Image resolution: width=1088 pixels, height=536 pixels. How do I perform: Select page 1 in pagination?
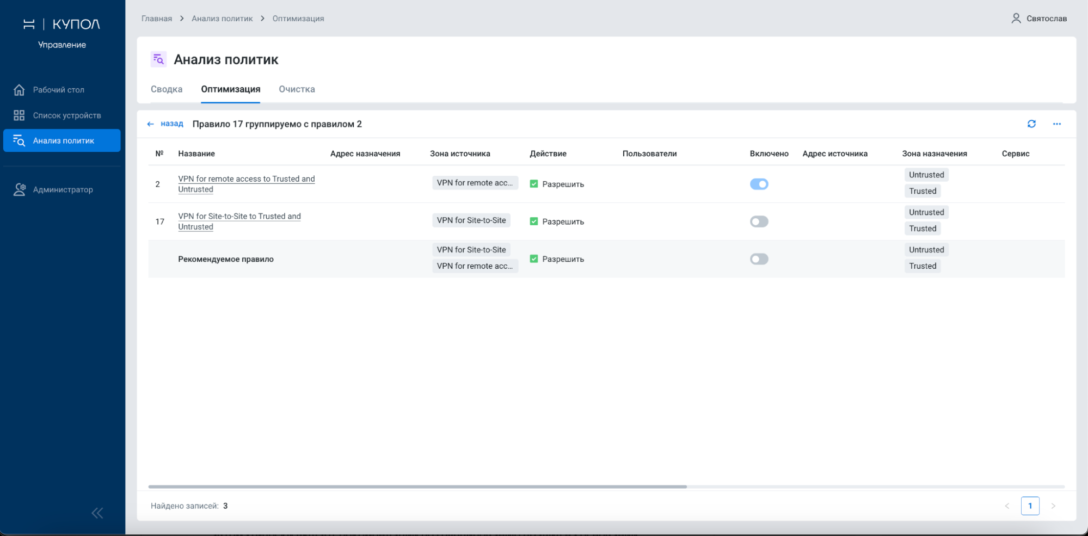tap(1030, 506)
